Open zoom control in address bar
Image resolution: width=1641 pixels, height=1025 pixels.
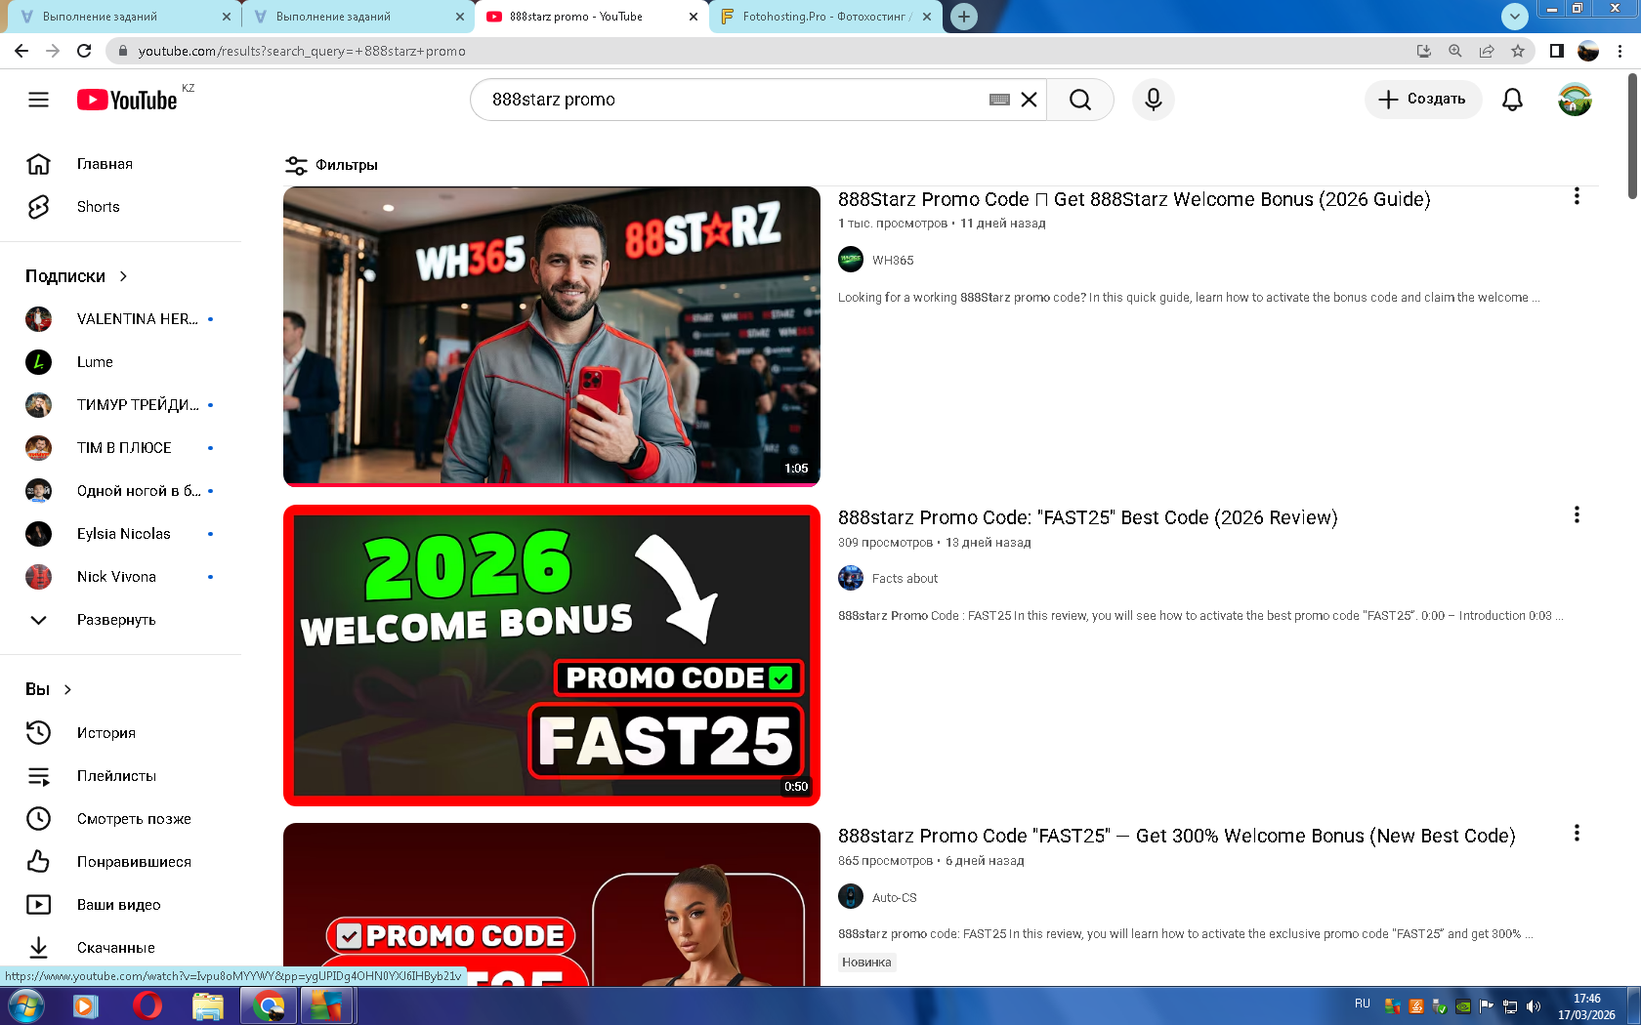pyautogui.click(x=1455, y=51)
